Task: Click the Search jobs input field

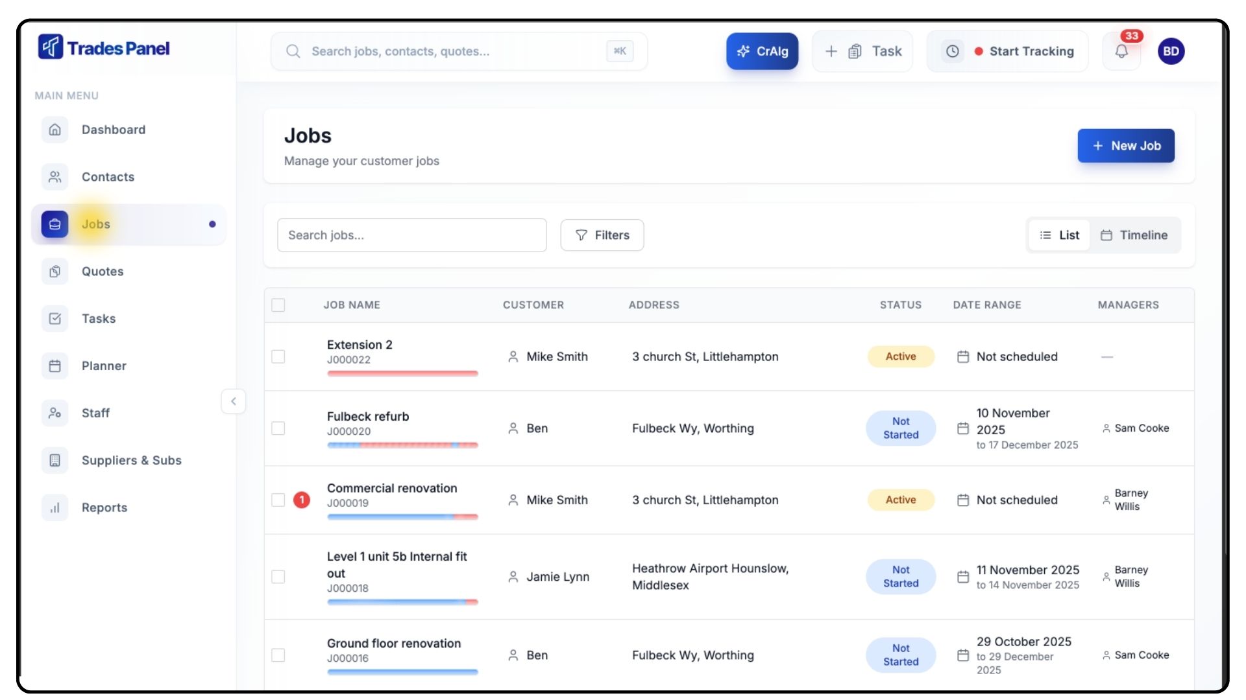Action: point(411,235)
